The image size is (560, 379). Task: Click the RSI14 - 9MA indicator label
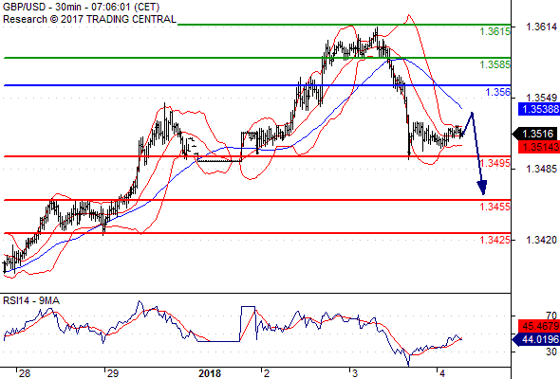(31, 300)
